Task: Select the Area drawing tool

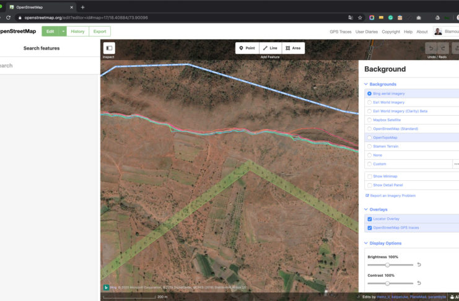Action: click(x=293, y=48)
